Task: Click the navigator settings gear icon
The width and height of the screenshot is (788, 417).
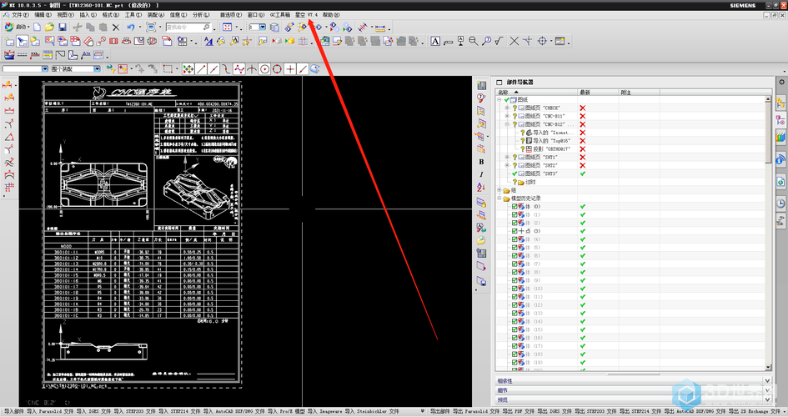Action: point(781,82)
